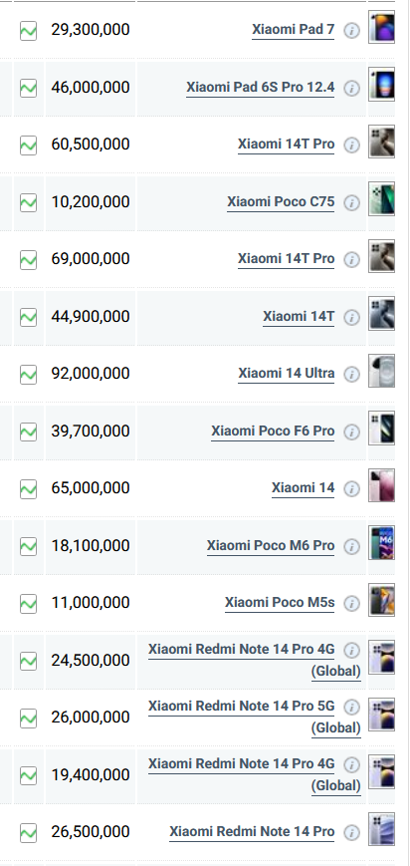Open the Xiaomi Poco M6 Pro thumbnail
This screenshot has height=866, width=410.
click(x=382, y=543)
